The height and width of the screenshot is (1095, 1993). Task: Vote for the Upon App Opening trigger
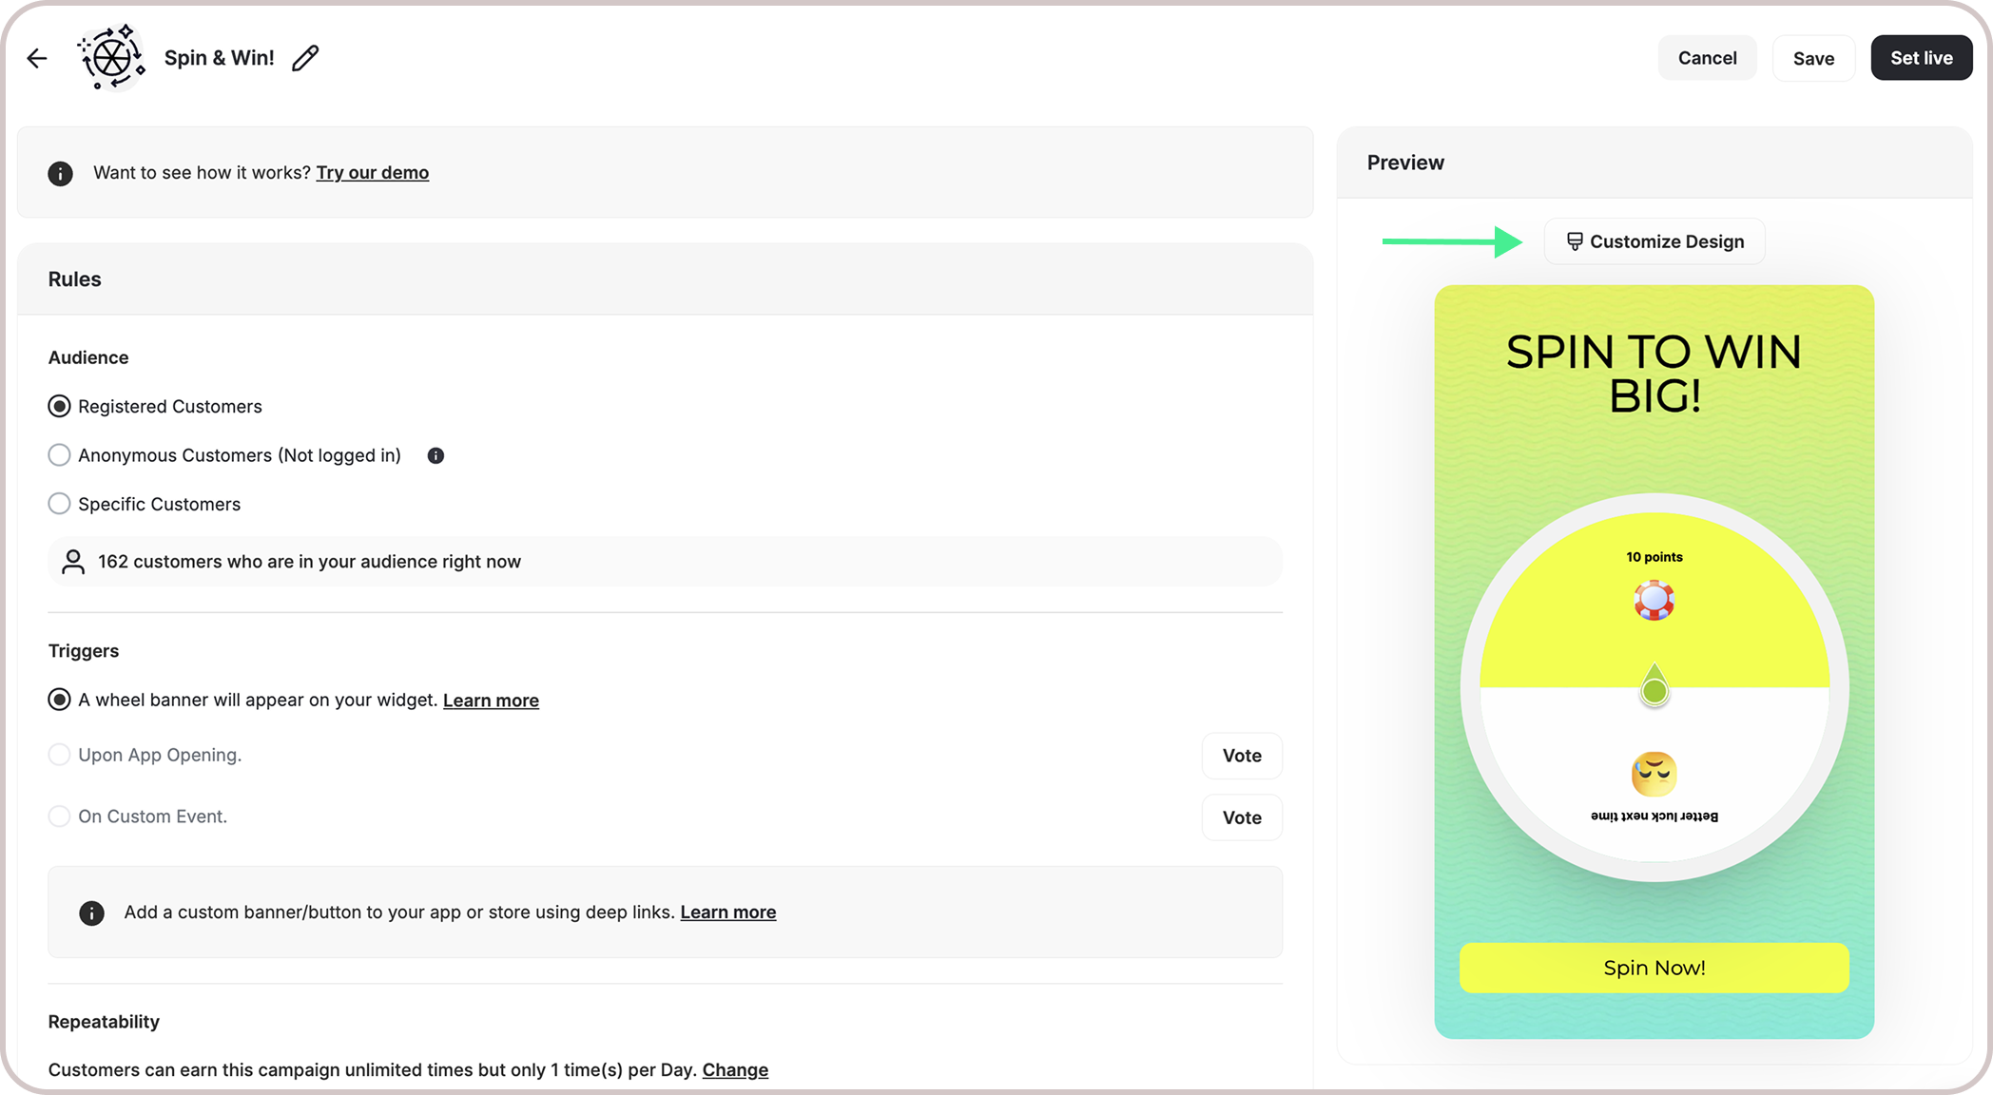click(x=1242, y=756)
